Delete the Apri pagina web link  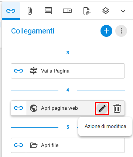tap(117, 108)
